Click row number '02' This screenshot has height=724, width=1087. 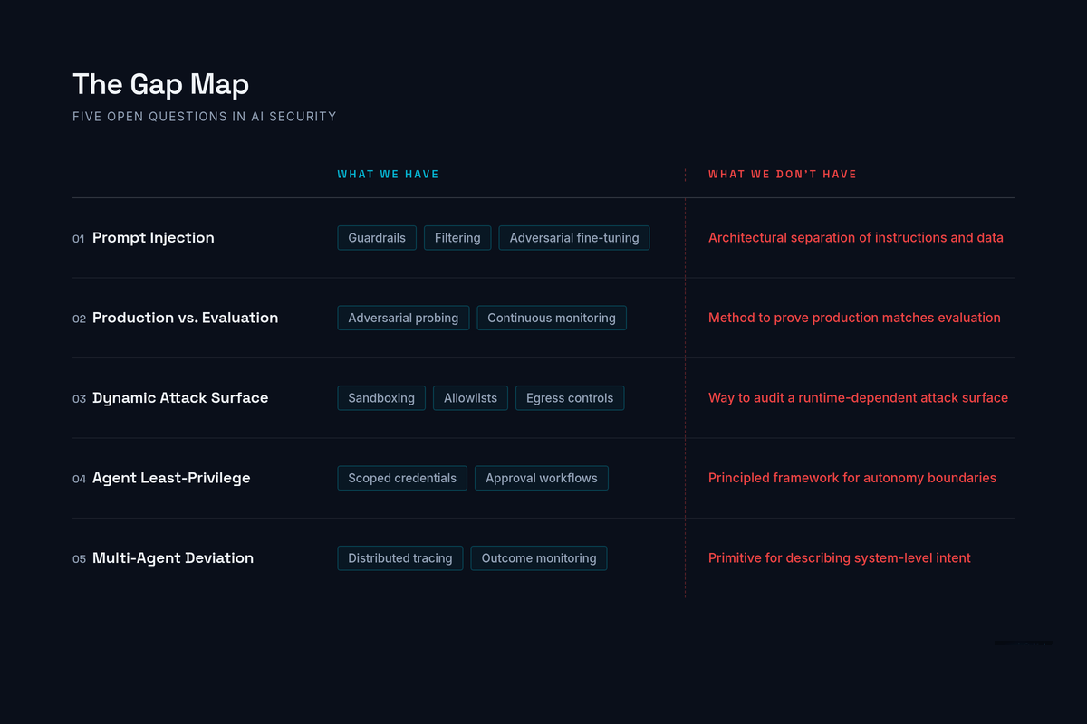[x=79, y=319]
